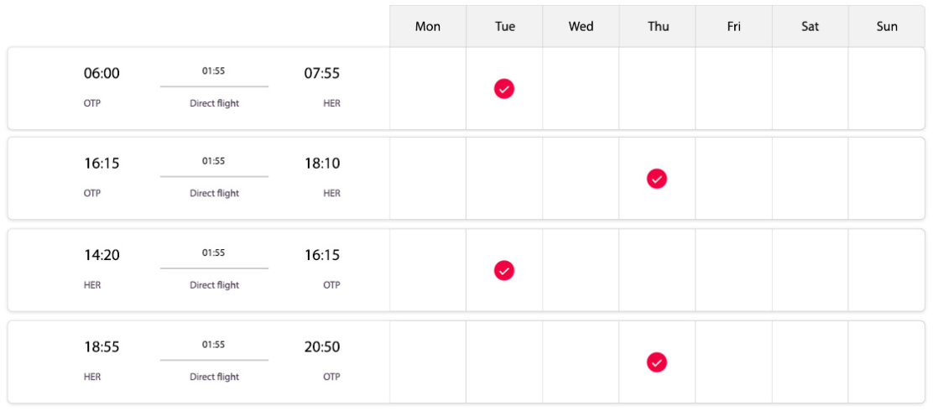933x411 pixels.
Task: Click Direct flight label for the 14:20 flight
Action: tap(214, 285)
